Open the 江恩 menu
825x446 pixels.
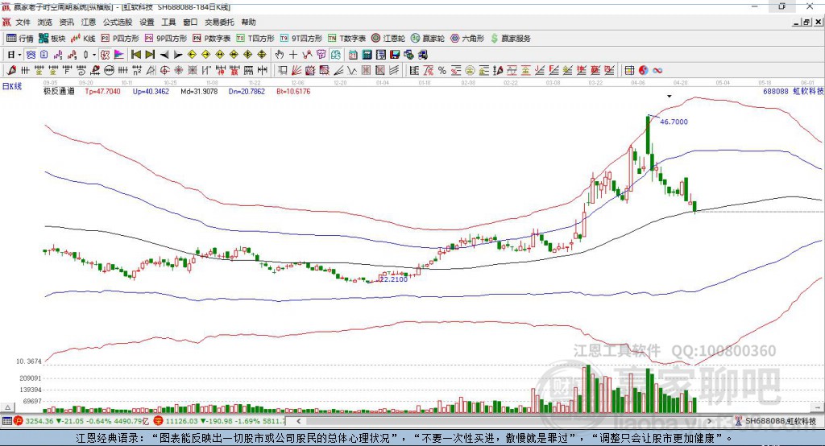[x=89, y=22]
